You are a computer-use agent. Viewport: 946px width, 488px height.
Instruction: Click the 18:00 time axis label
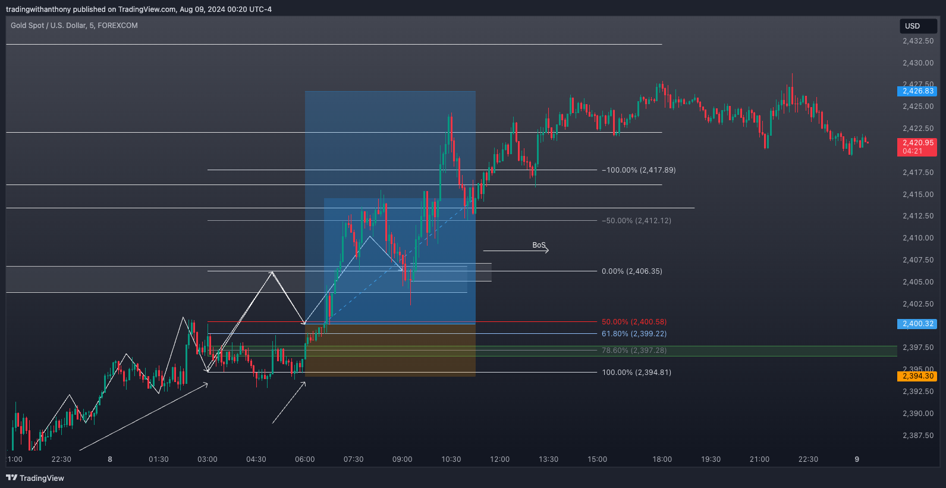662,459
